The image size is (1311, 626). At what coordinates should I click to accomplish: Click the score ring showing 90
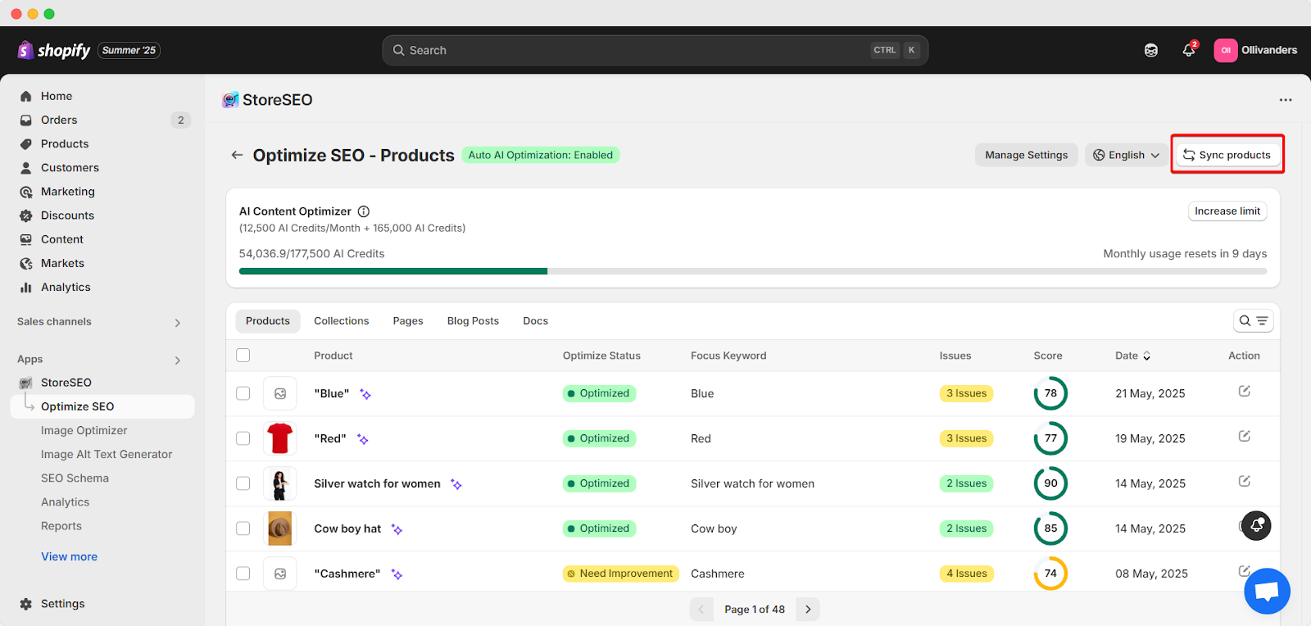click(1050, 483)
